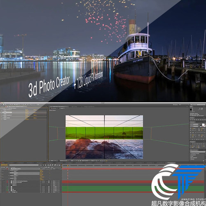Apply Justify All in the Paragraph panel
The width and height of the screenshot is (206, 206).
pos(204,144)
